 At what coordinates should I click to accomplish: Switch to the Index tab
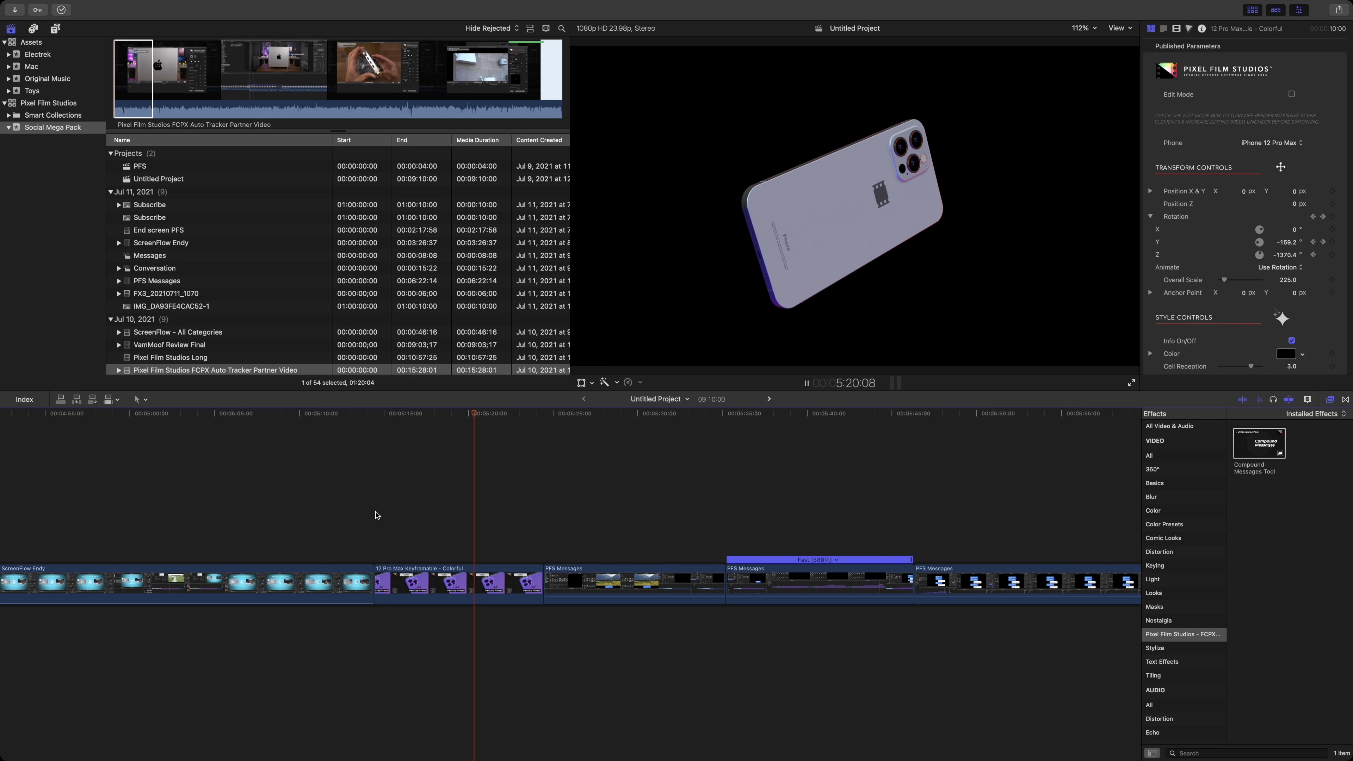click(24, 399)
